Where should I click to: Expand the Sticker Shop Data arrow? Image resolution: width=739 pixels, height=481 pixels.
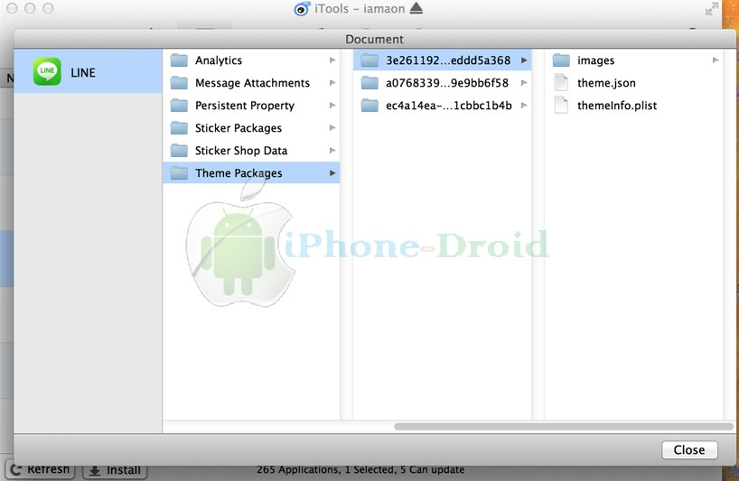(332, 151)
